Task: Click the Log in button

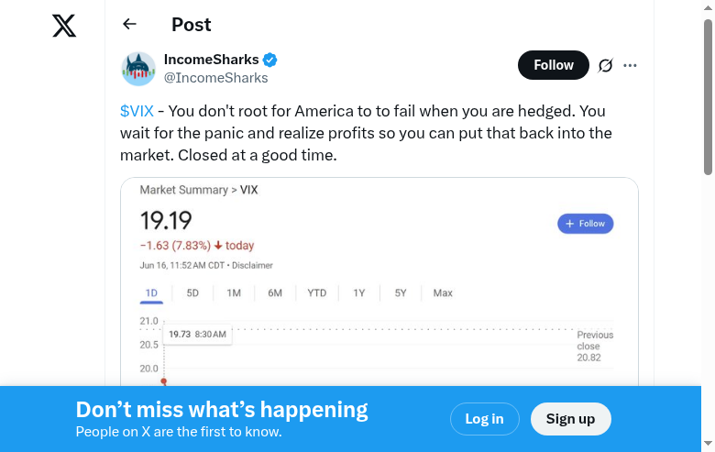Action: tap(484, 419)
